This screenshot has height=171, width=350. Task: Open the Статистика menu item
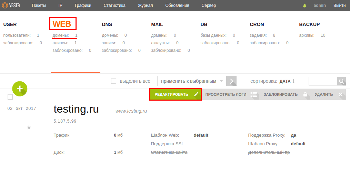tap(114, 5)
